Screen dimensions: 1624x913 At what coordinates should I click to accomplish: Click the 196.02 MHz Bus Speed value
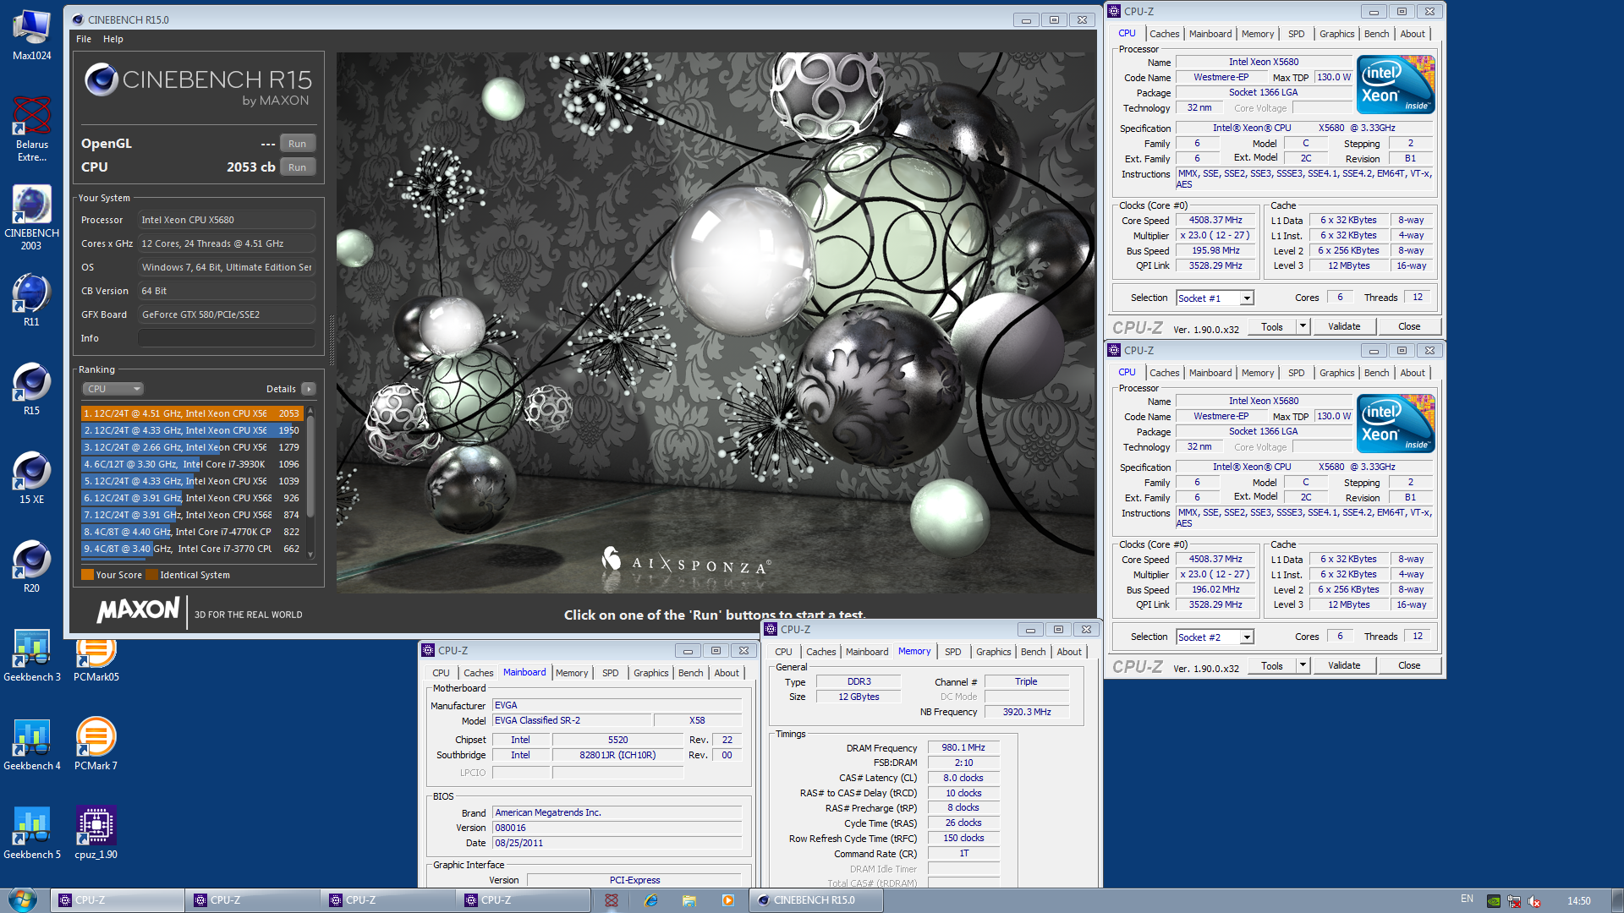[1215, 590]
